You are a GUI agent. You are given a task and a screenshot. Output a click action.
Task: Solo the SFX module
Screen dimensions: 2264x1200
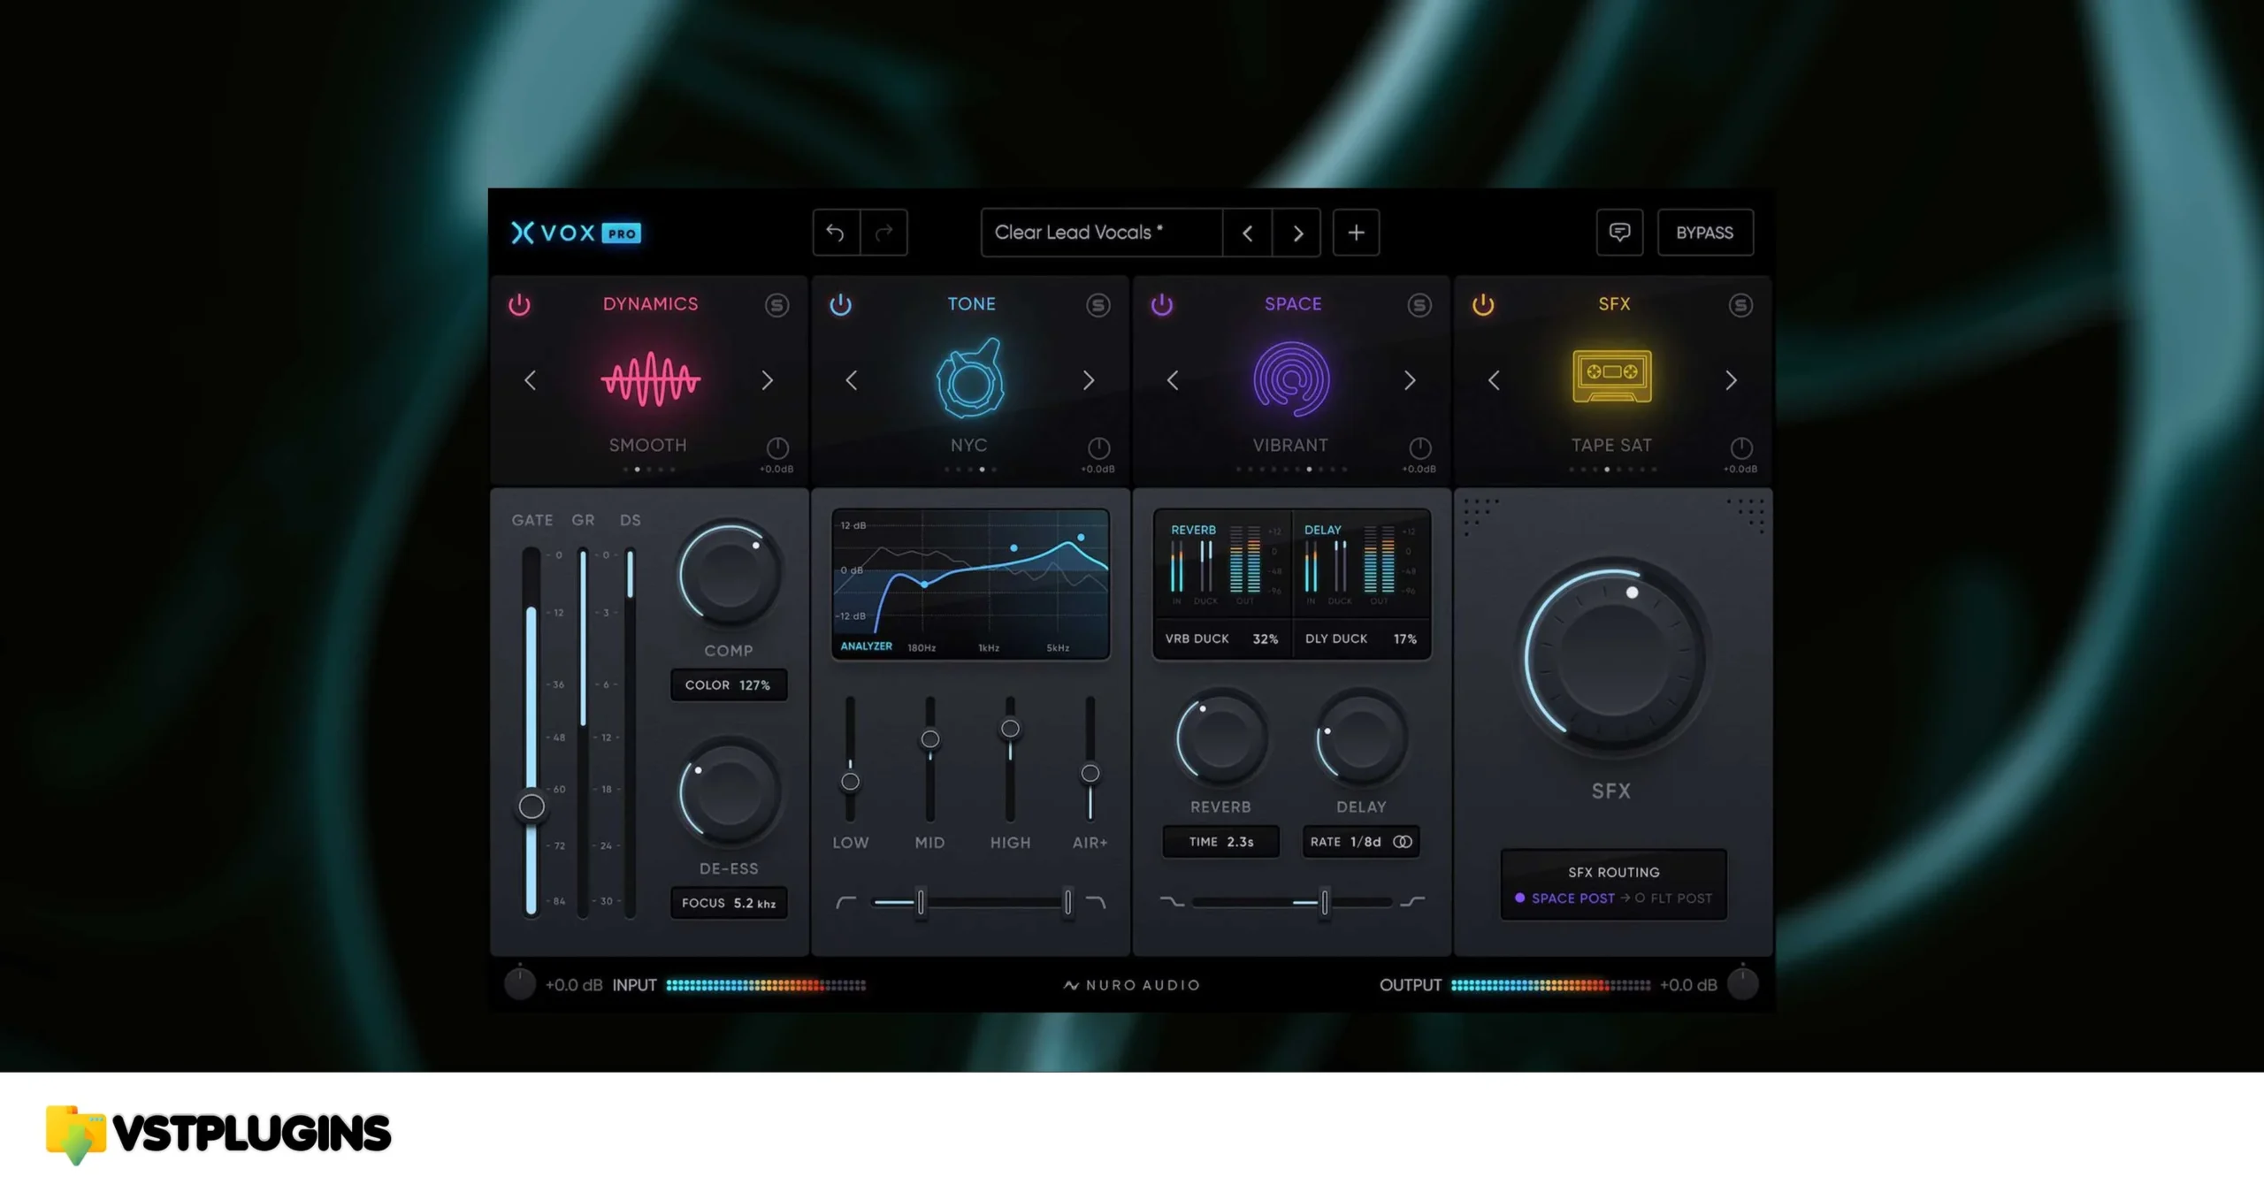[1740, 305]
